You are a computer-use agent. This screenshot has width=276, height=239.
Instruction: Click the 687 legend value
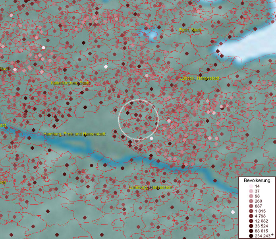[259, 206]
